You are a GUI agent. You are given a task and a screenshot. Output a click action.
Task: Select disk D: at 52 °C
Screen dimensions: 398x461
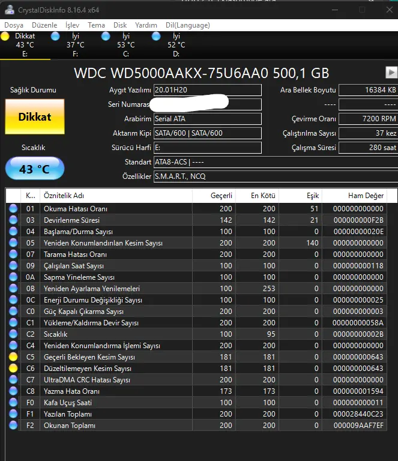coord(176,45)
